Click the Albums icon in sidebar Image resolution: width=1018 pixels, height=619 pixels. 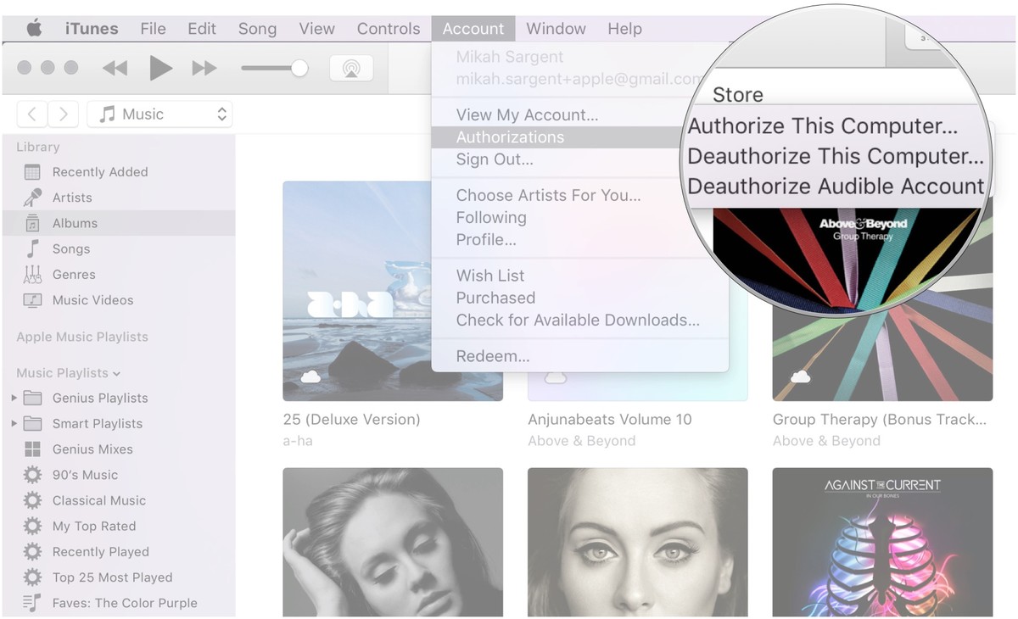(x=32, y=223)
